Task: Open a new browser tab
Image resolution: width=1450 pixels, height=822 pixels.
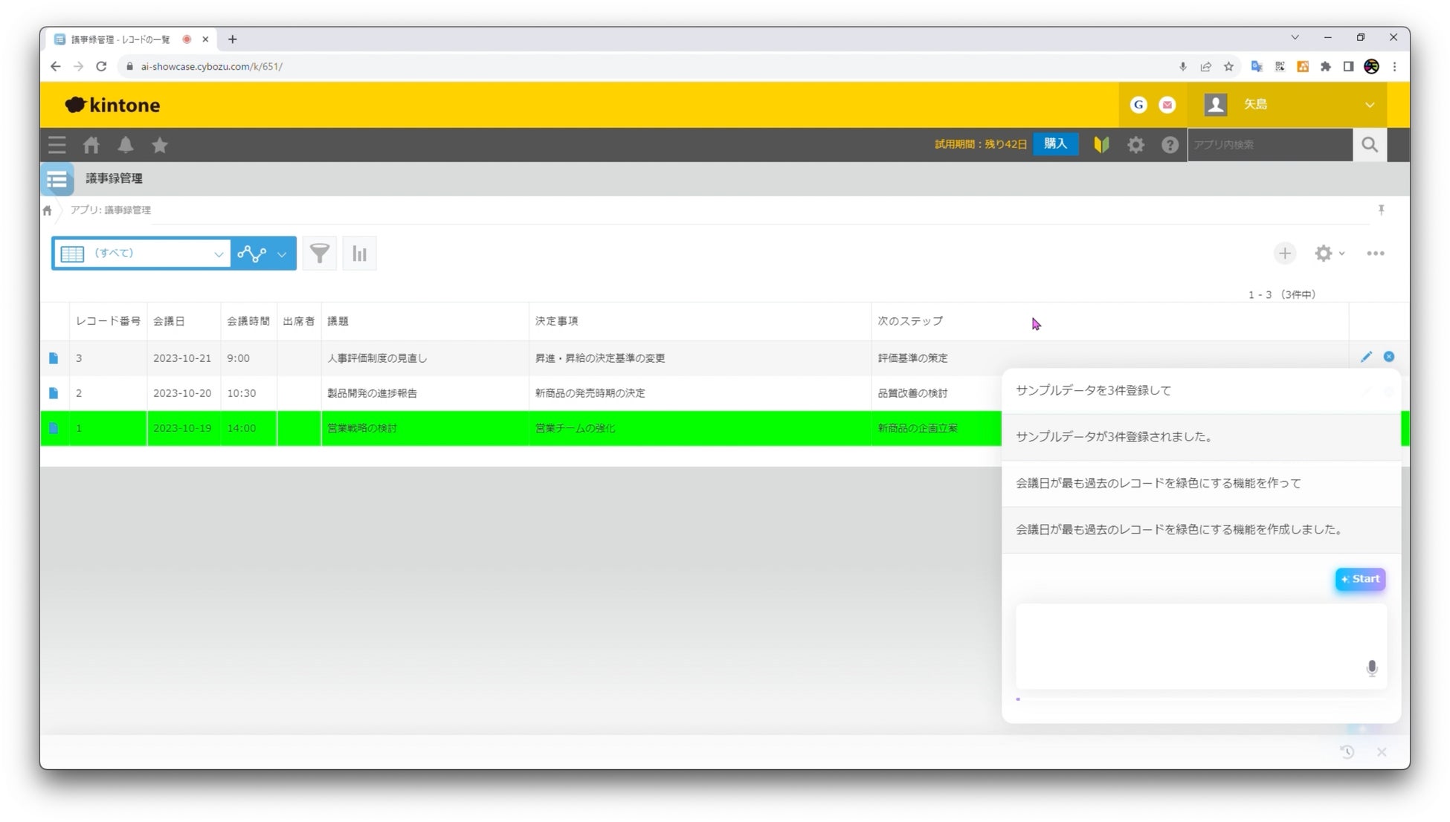Action: 232,39
